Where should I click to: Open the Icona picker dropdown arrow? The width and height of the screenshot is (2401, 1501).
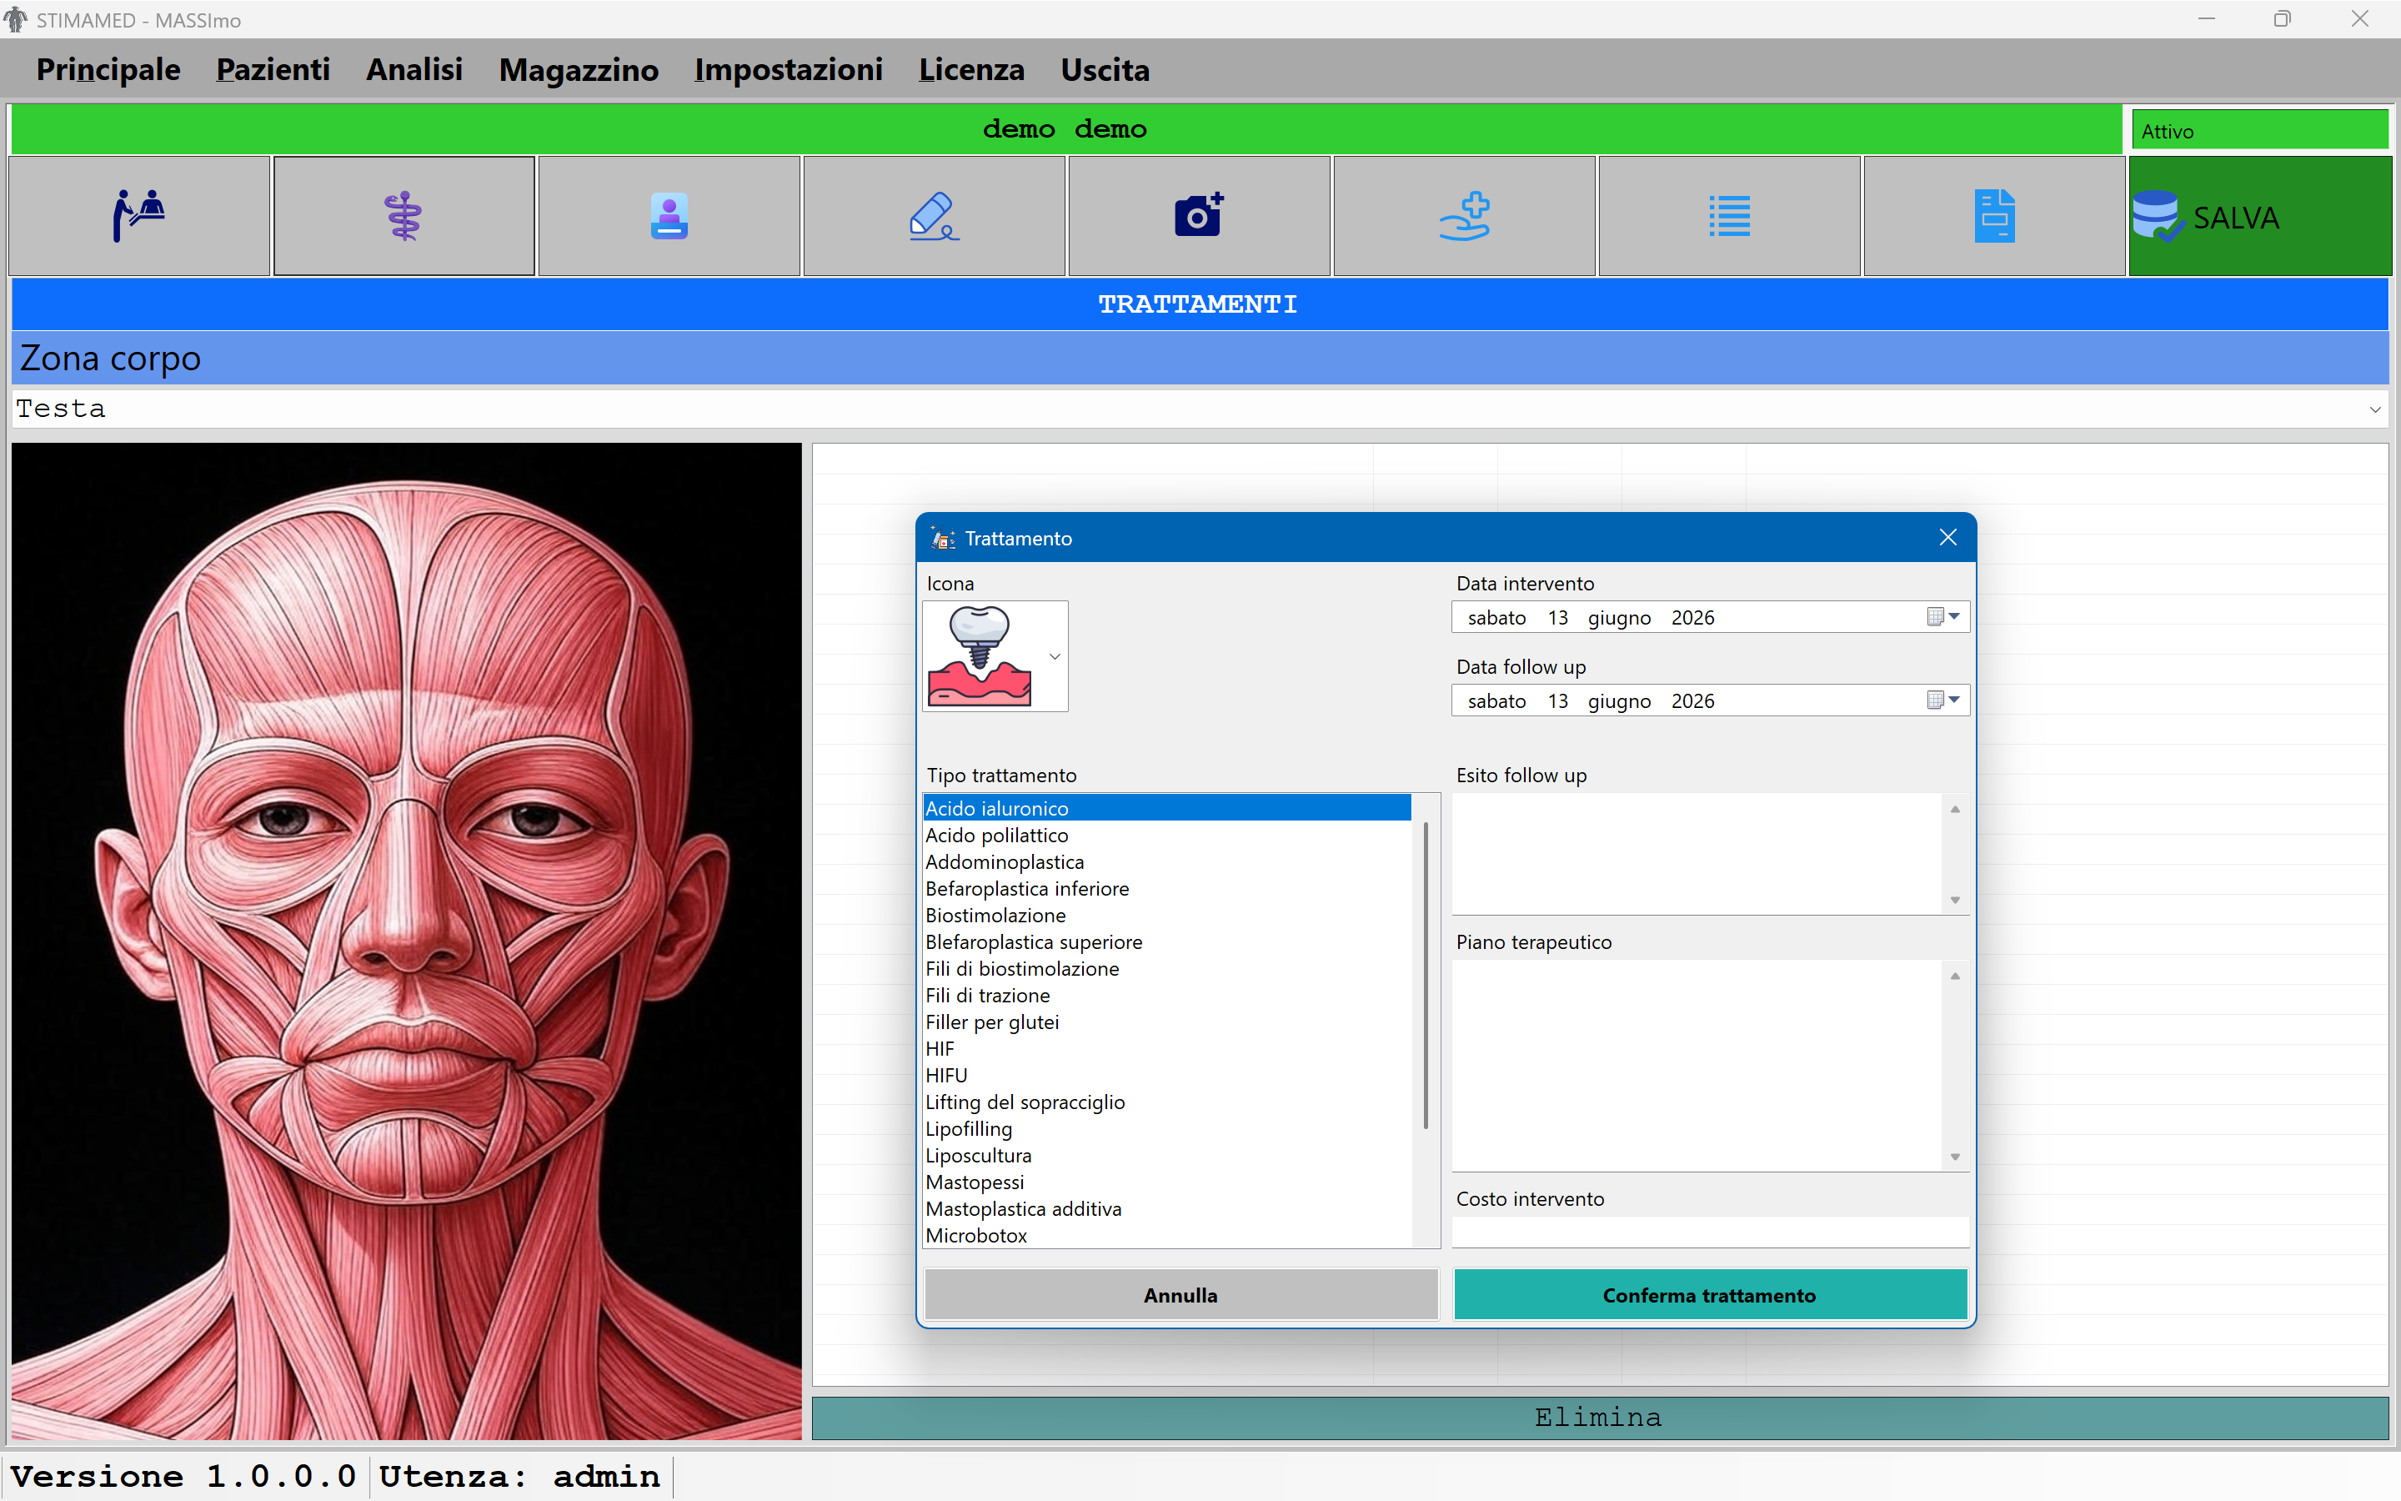(1055, 656)
